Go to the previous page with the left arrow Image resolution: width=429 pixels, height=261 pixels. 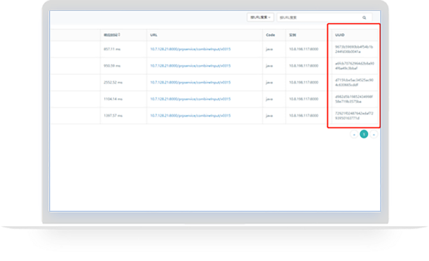[x=354, y=134]
